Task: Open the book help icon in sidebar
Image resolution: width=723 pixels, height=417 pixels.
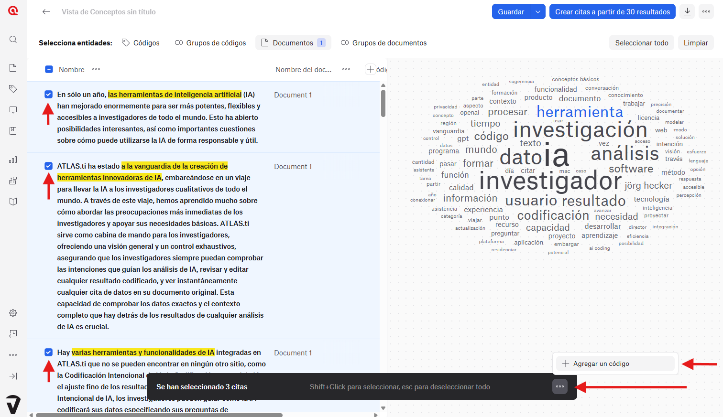Action: 13,202
